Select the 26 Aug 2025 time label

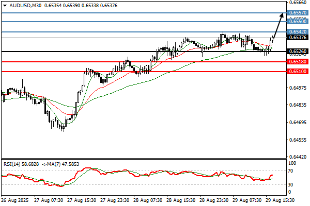15,200
